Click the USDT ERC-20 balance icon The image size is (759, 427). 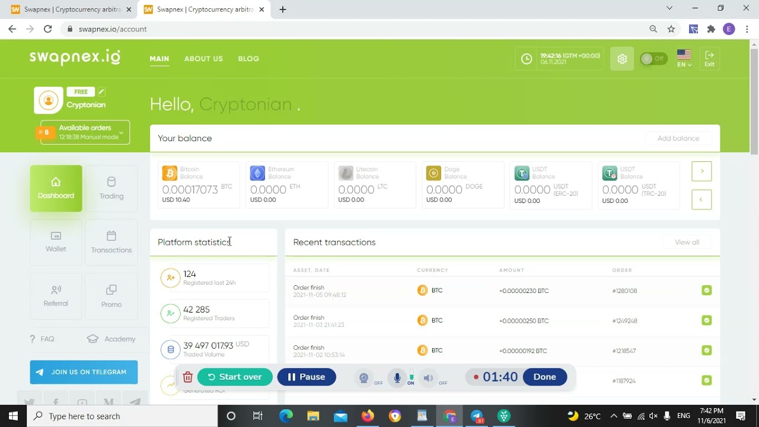pos(522,173)
